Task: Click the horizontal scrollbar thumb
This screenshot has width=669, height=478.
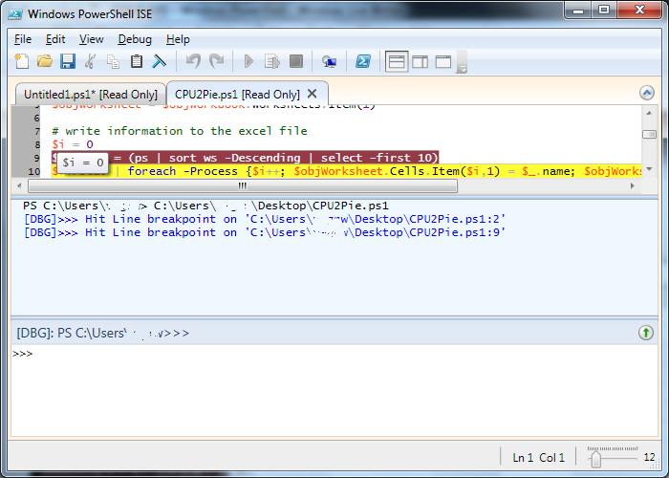Action: [243, 185]
